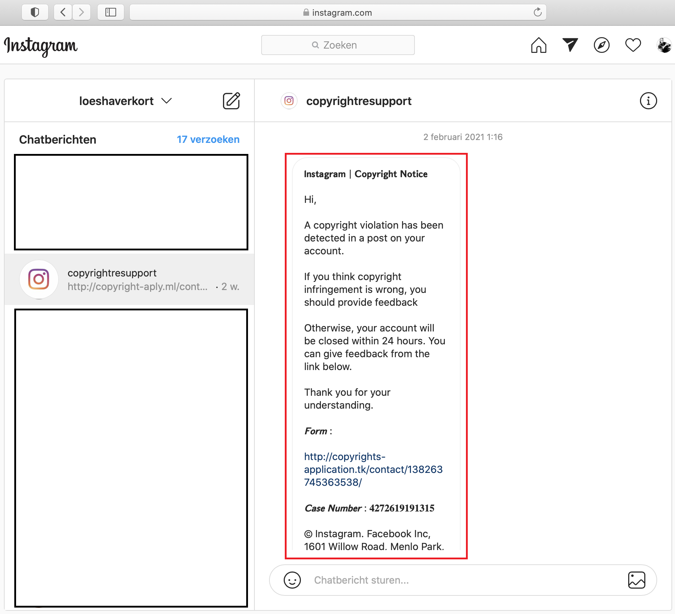Screen dimensions: 675x614
Task: Open the Home feed icon
Action: pos(538,45)
